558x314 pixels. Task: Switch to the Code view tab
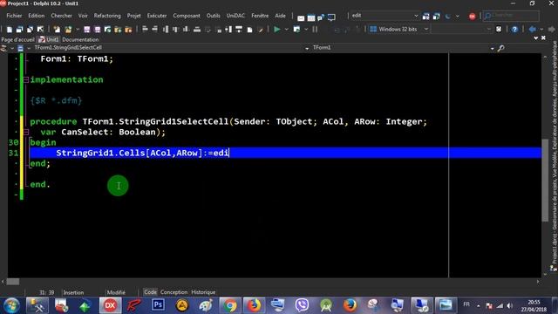click(150, 292)
